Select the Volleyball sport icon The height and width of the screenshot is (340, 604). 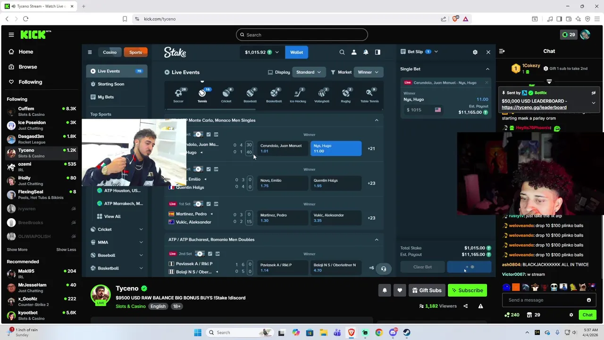coord(322,95)
